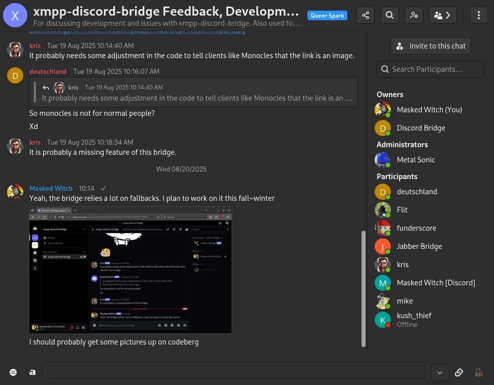Click the Queer Spark account badge
Image resolution: width=494 pixels, height=385 pixels.
pos(327,16)
